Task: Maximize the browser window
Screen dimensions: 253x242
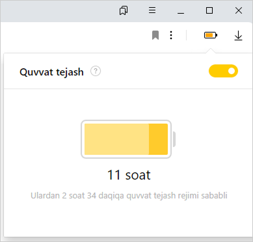Action: 209,10
